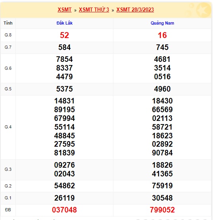This screenshot has width=213, height=220.
Task: Click the G.4 number 67994
Action: pos(64,118)
